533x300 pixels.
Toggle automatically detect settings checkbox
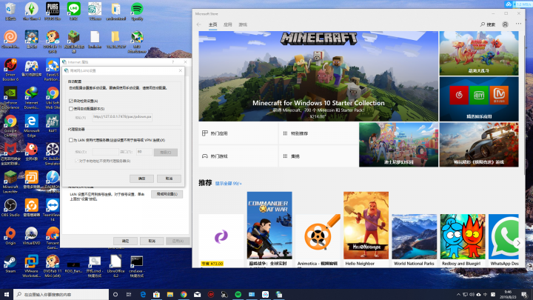(x=71, y=101)
